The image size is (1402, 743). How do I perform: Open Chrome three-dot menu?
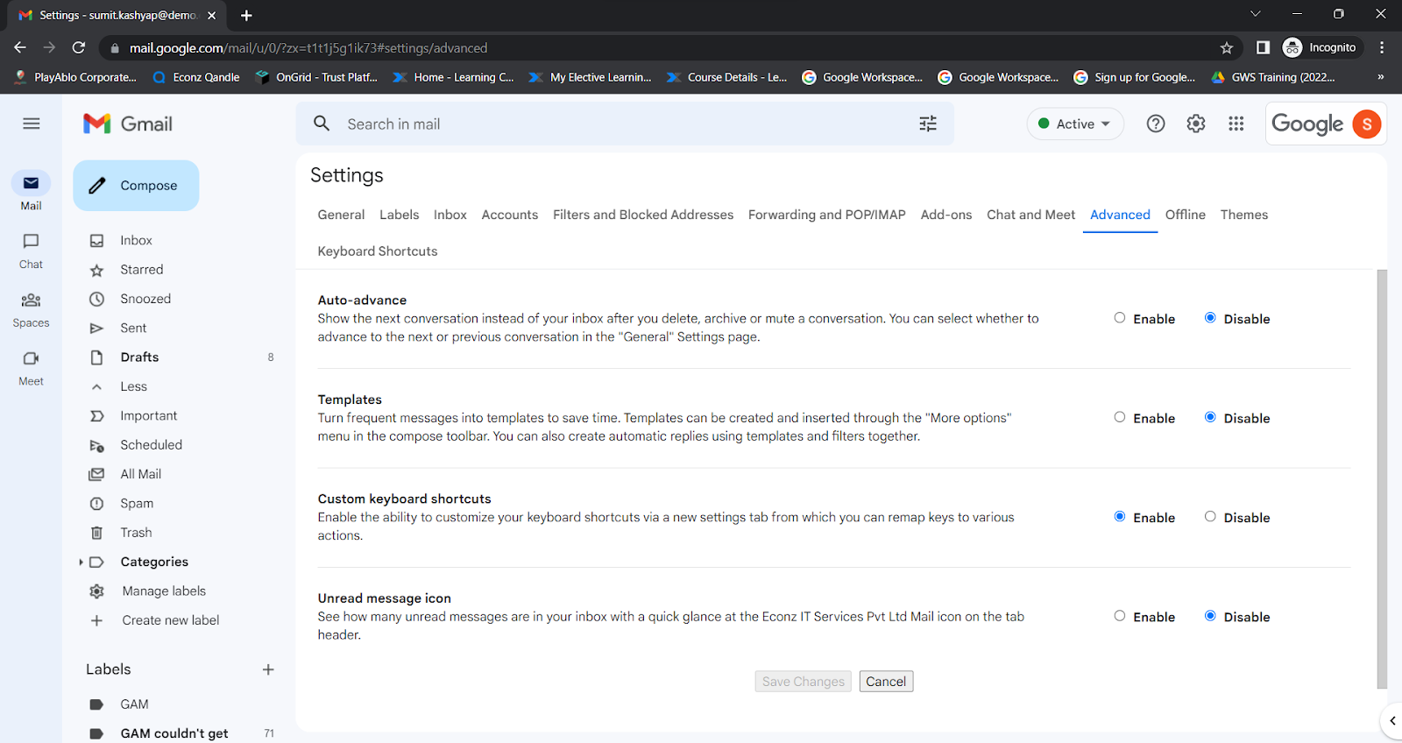point(1382,47)
